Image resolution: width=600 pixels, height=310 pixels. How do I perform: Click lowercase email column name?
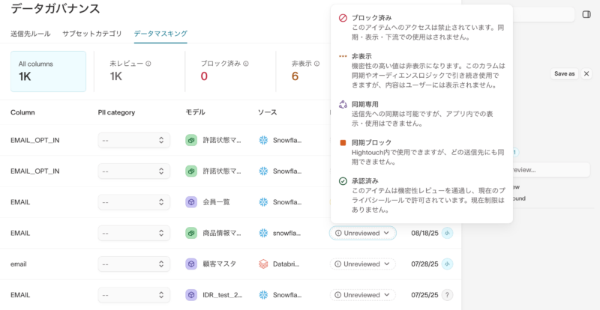19,264
